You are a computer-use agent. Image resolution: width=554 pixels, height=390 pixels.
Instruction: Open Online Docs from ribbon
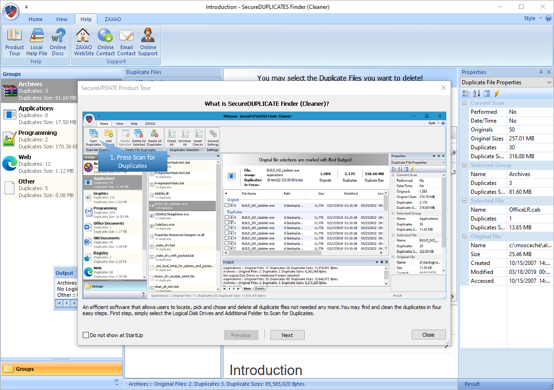58,43
